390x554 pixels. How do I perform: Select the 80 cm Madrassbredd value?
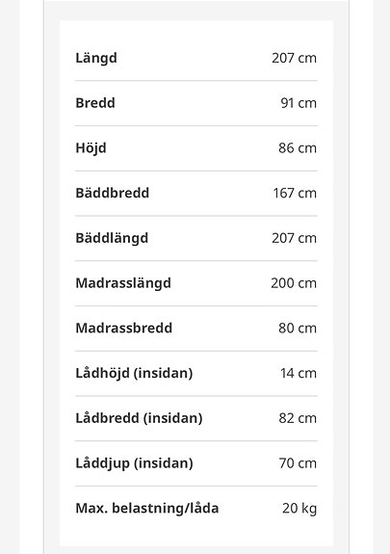point(298,328)
